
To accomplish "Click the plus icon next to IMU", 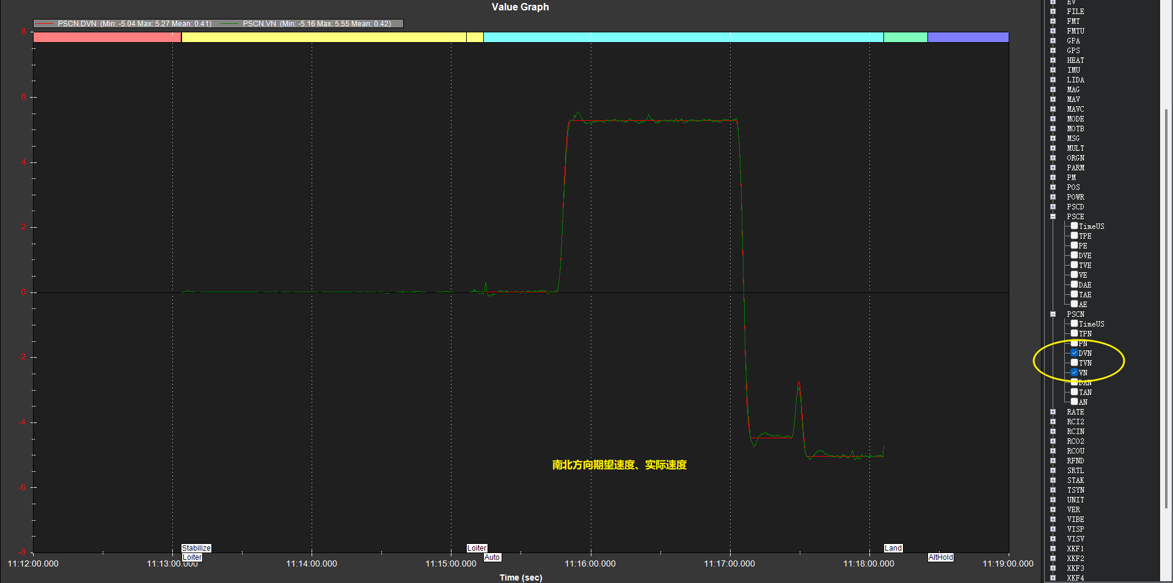I will click(1053, 70).
